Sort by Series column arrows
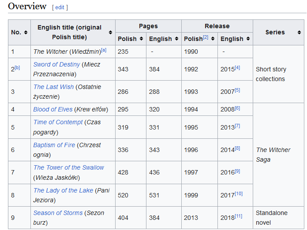The image size is (307, 230). (299, 33)
